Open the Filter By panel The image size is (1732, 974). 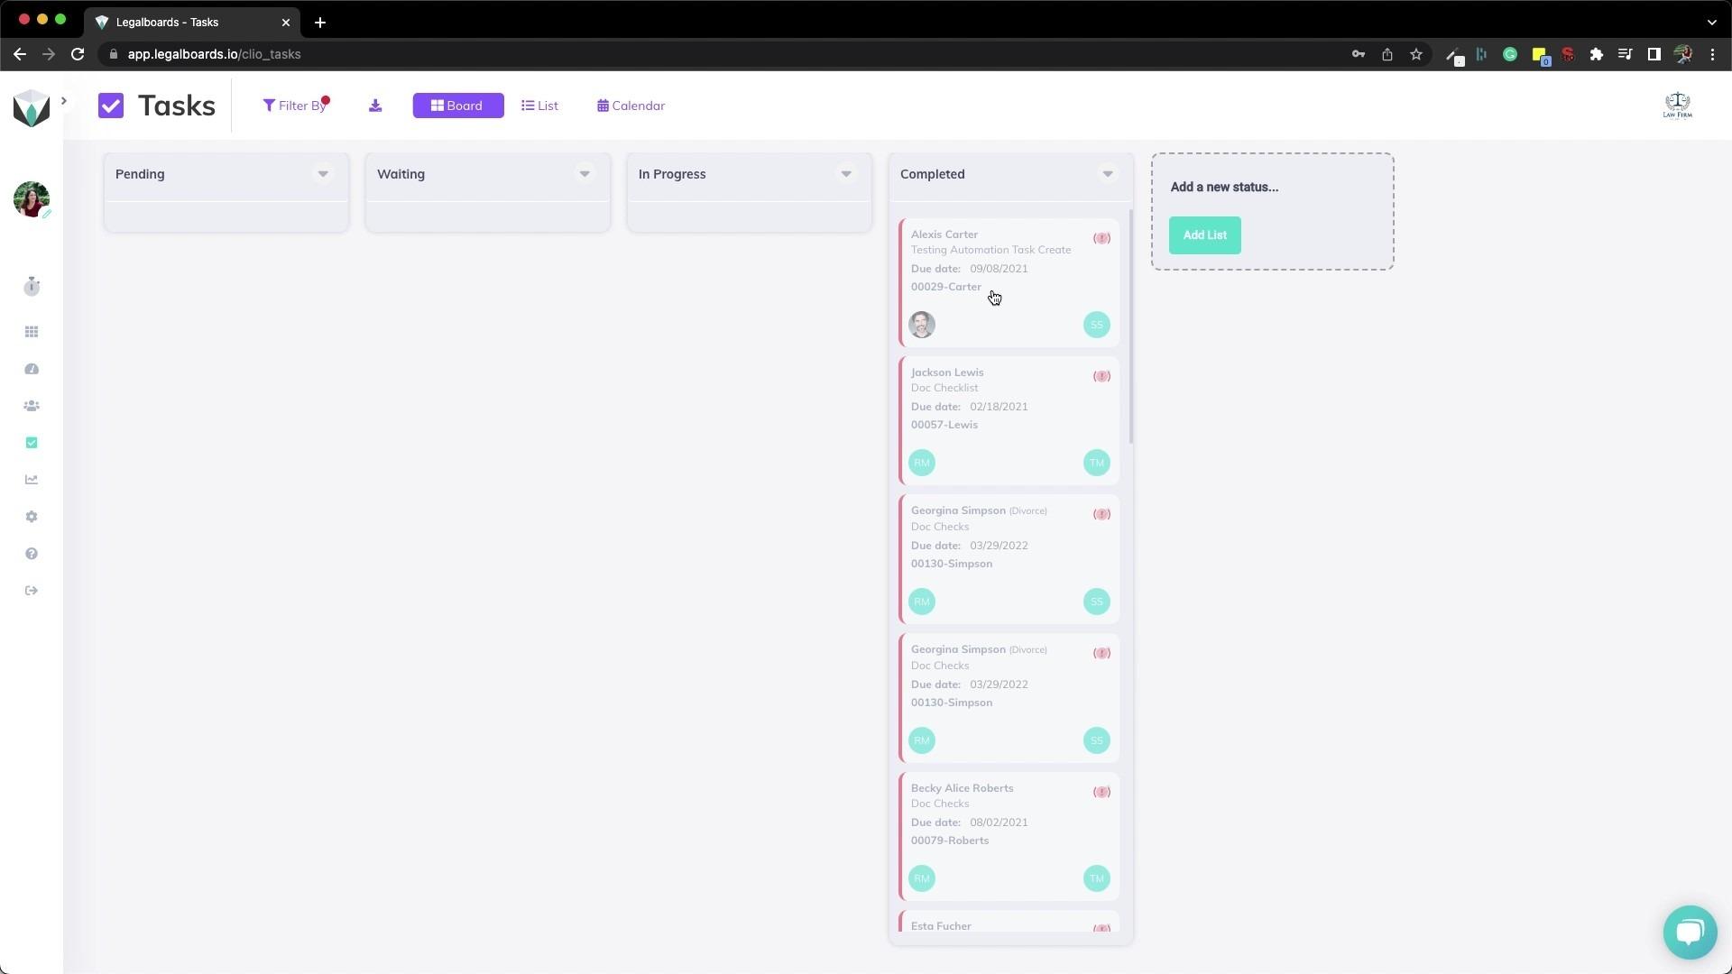pos(296,106)
